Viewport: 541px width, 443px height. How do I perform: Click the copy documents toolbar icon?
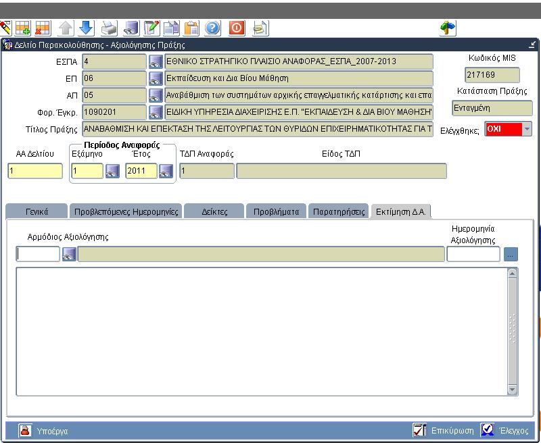(x=172, y=28)
